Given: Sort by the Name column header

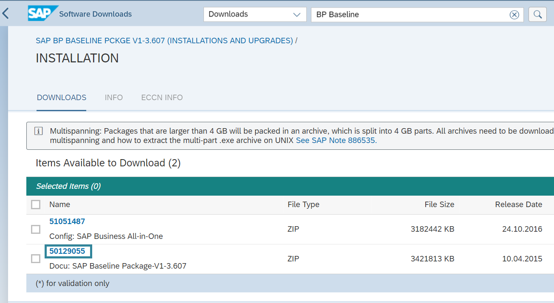Looking at the screenshot, I should (x=59, y=205).
